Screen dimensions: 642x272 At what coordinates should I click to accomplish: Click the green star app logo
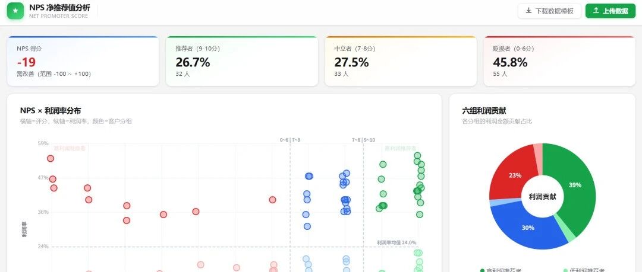(x=15, y=11)
